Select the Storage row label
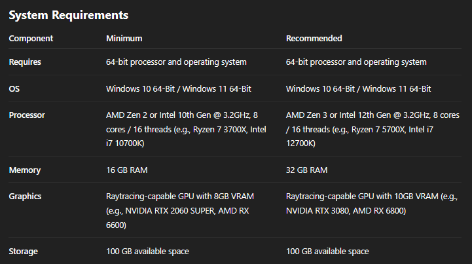 tap(24, 251)
